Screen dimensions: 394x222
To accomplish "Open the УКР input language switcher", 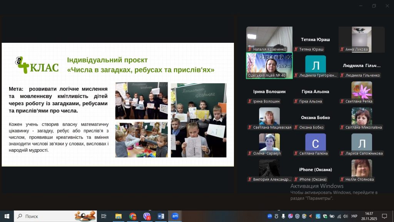I will (354, 216).
